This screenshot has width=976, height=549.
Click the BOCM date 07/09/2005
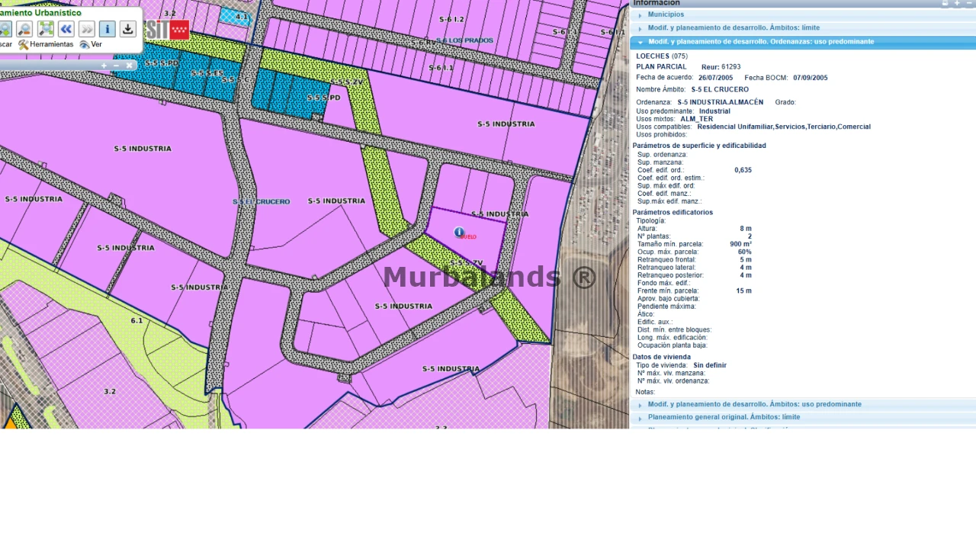pyautogui.click(x=810, y=78)
